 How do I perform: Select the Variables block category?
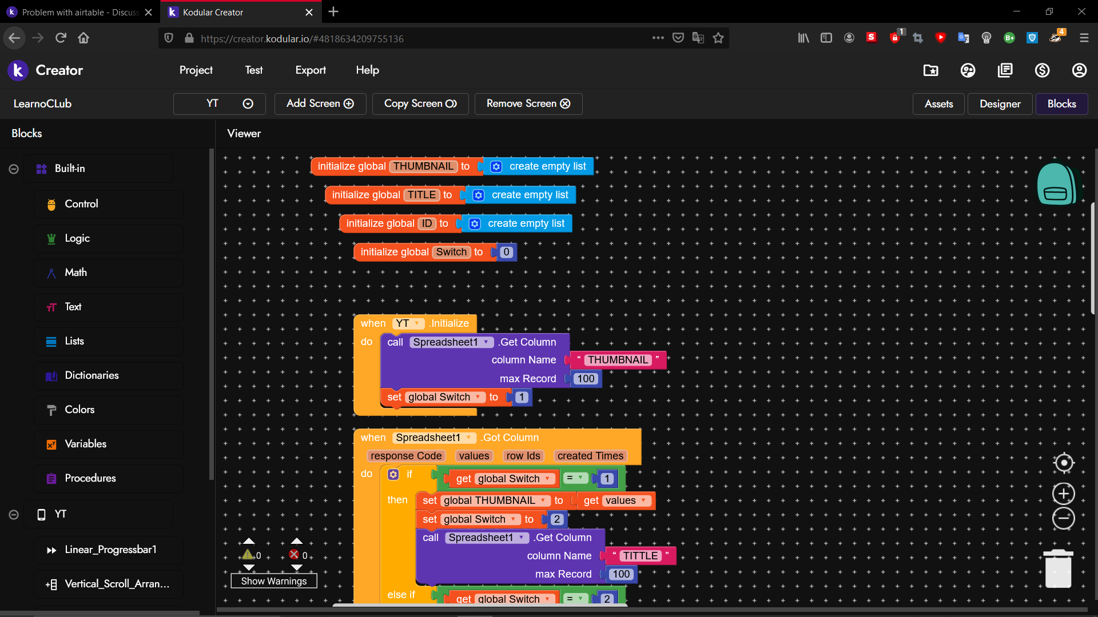85,444
